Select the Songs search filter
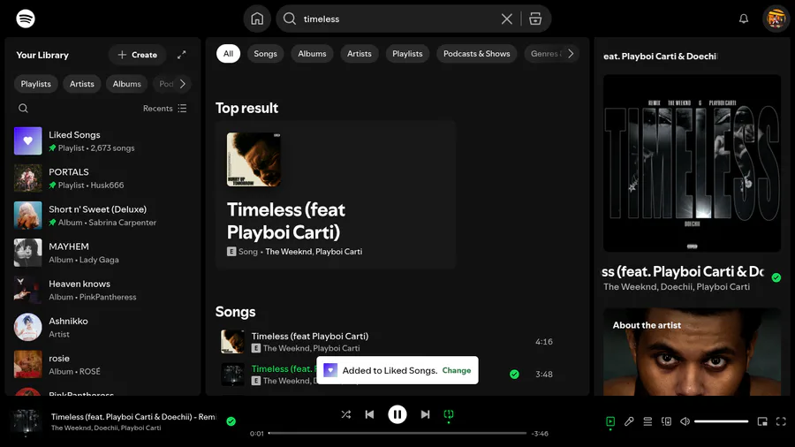Image resolution: width=795 pixels, height=447 pixels. click(x=265, y=53)
